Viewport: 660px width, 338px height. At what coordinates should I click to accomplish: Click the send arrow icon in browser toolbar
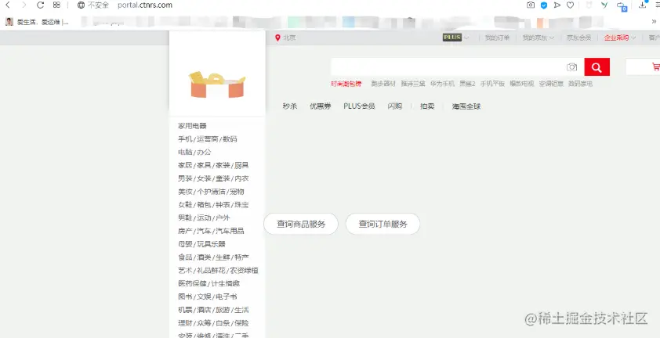(557, 5)
